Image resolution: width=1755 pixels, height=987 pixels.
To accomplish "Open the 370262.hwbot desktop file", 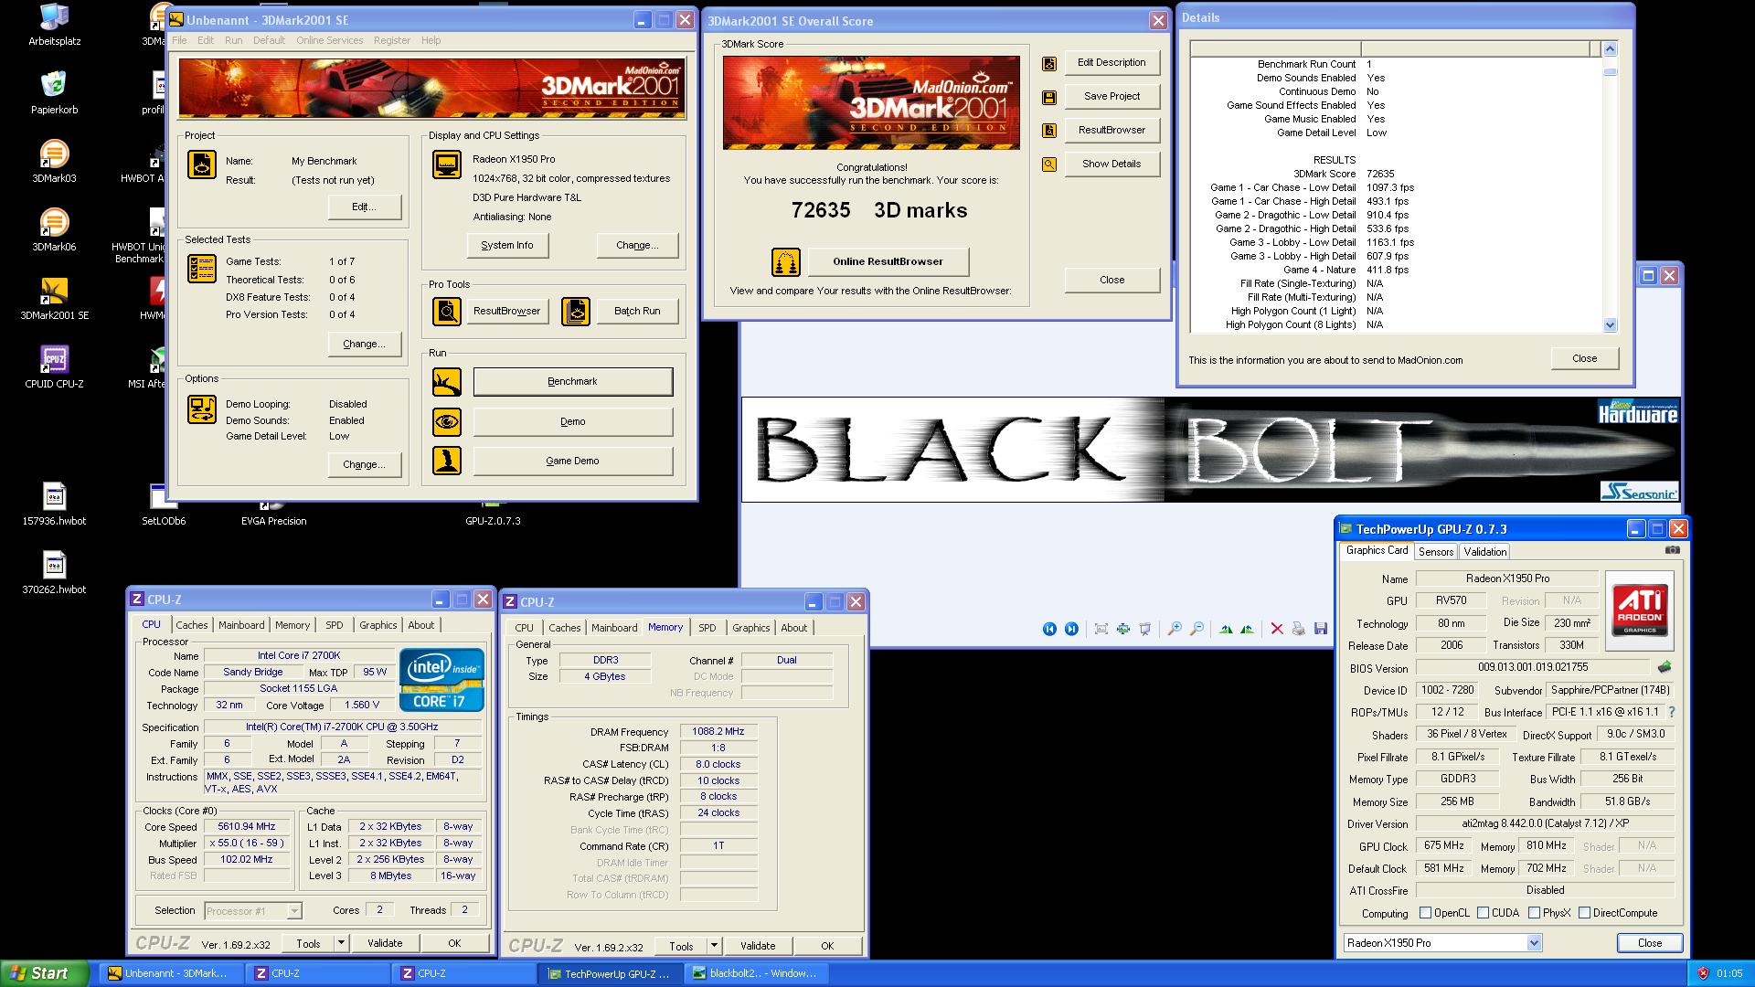I will click(54, 572).
